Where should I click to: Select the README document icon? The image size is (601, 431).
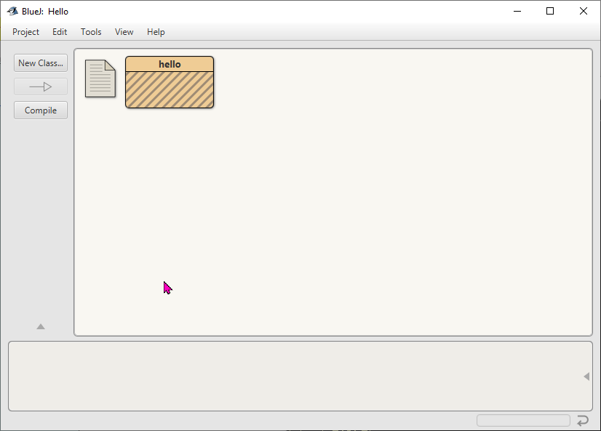(100, 78)
